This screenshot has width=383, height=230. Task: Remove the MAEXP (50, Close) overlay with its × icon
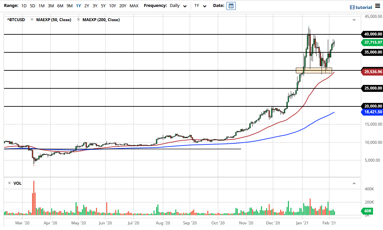pyautogui.click(x=32, y=19)
